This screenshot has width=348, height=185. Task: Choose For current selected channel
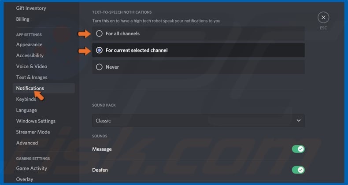click(x=99, y=50)
